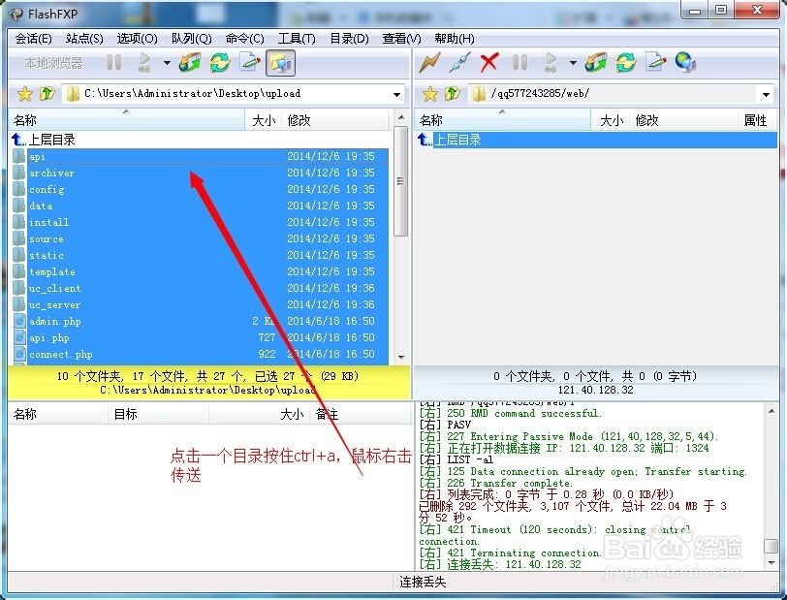
Task: Select the source folder
Action: click(x=199, y=239)
